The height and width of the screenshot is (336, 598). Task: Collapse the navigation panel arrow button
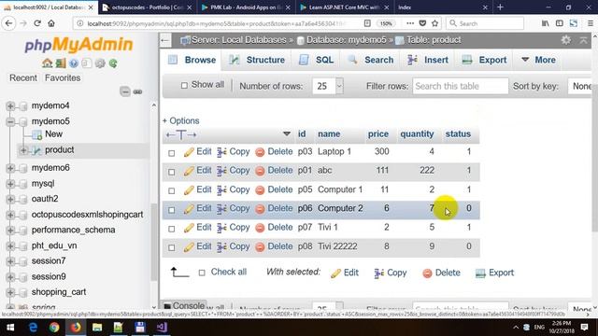[x=165, y=40]
